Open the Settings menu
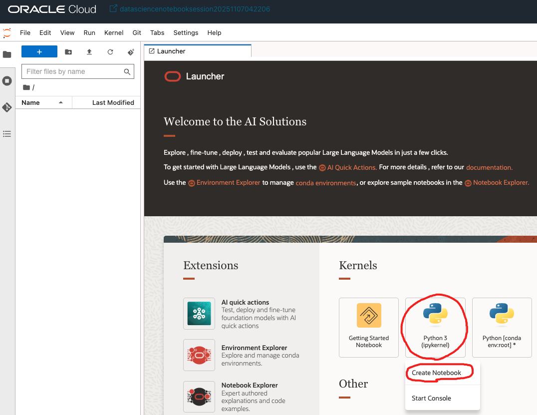537x415 pixels. 186,32
